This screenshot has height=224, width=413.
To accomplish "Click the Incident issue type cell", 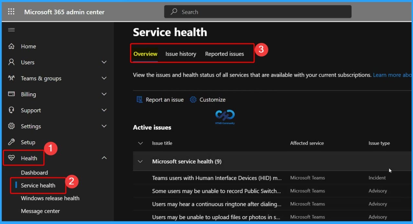I will point(377,178).
